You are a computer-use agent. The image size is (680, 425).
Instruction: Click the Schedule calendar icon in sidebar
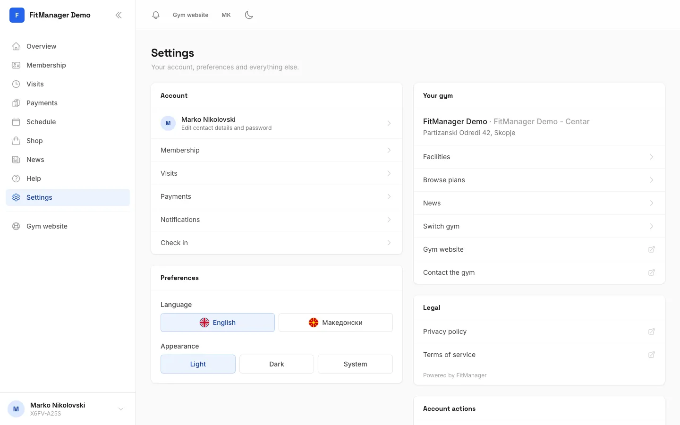click(x=16, y=122)
